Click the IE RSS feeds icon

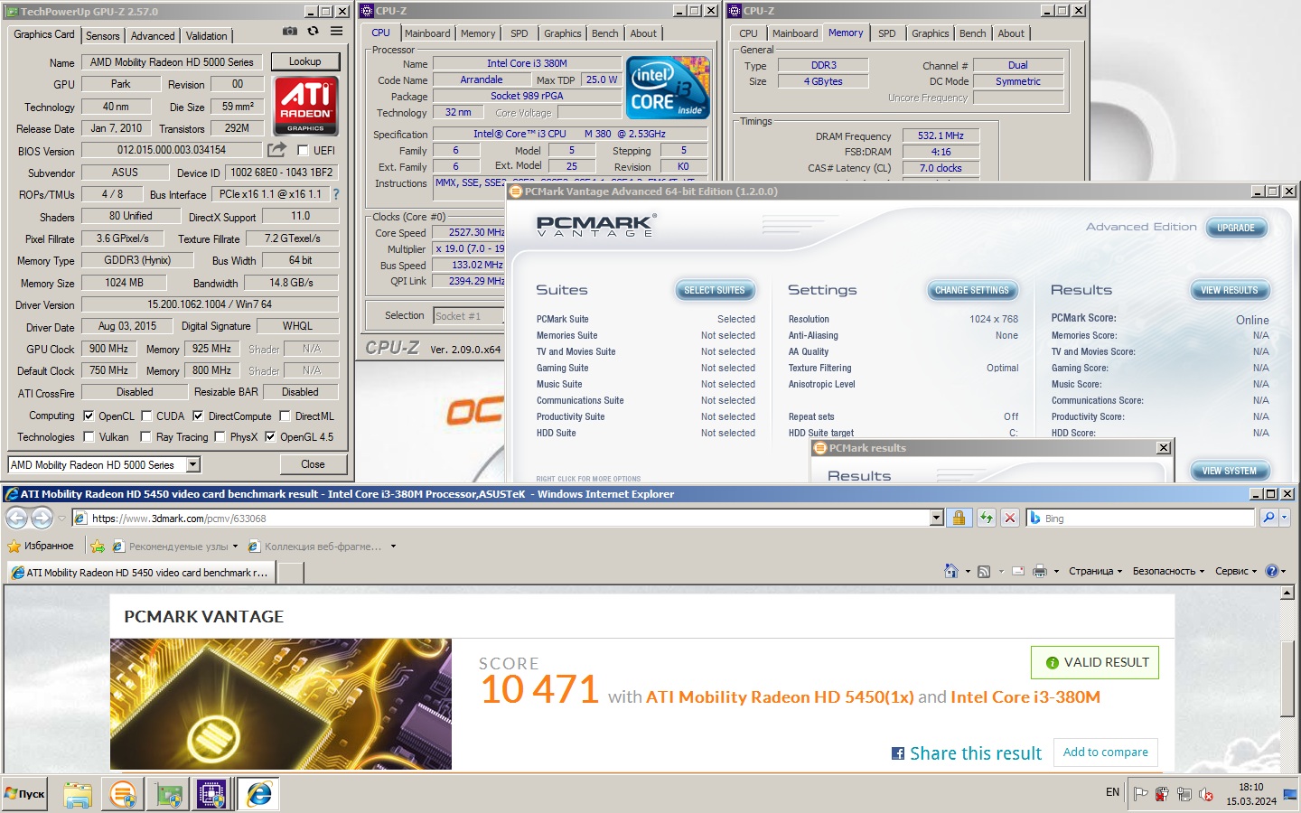click(x=984, y=571)
